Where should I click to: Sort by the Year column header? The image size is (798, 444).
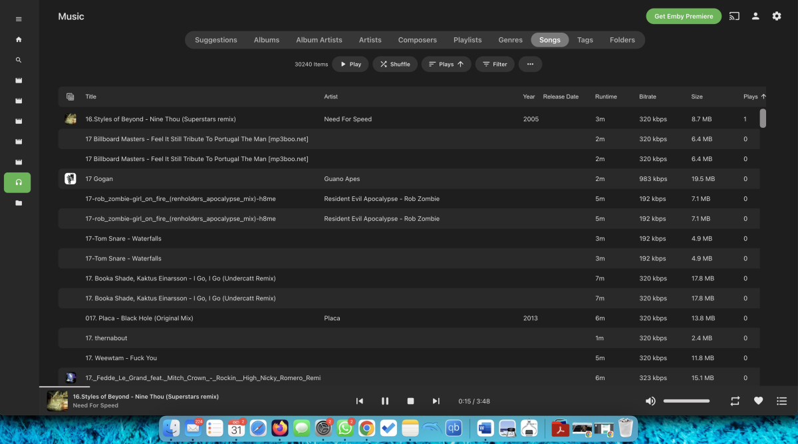point(529,97)
